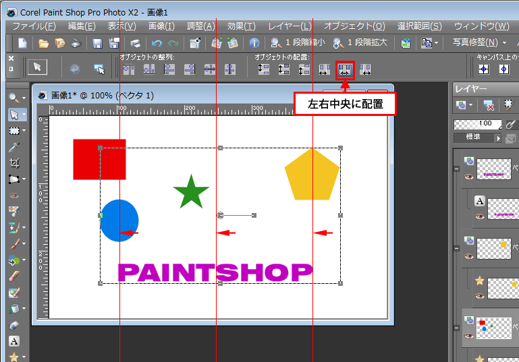The width and height of the screenshot is (519, 362).
Task: Align selected objects to the bottom
Action: pos(149,69)
